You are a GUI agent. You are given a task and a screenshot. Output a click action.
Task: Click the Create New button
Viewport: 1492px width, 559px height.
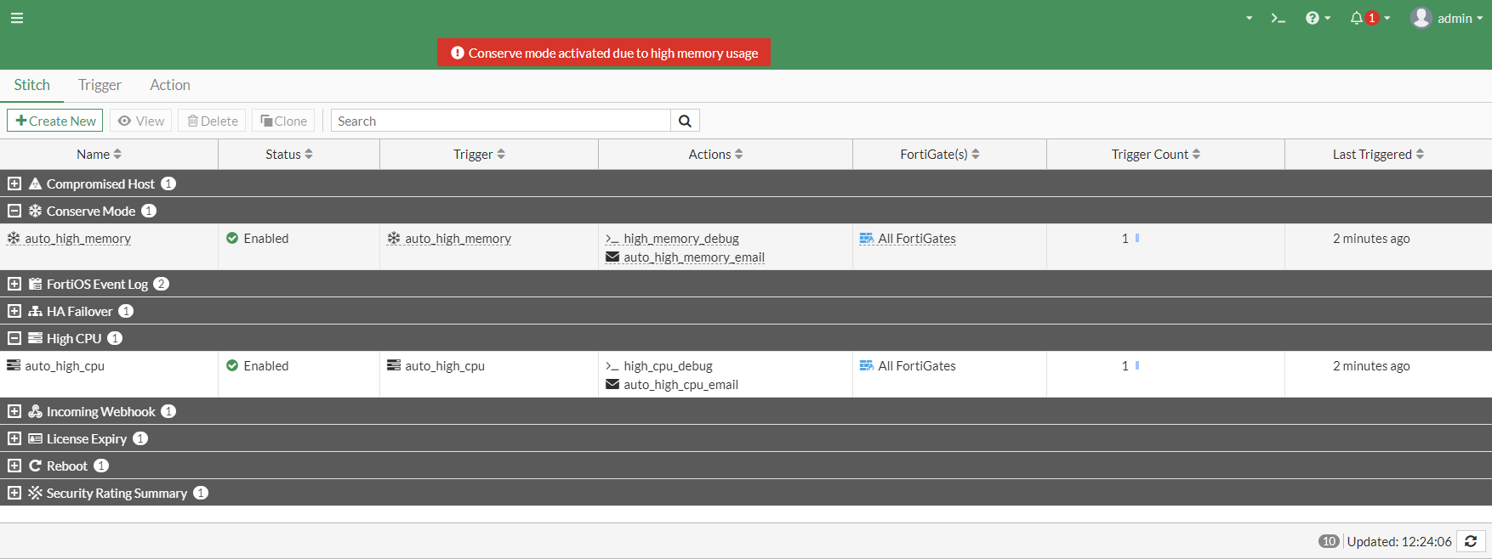point(55,121)
